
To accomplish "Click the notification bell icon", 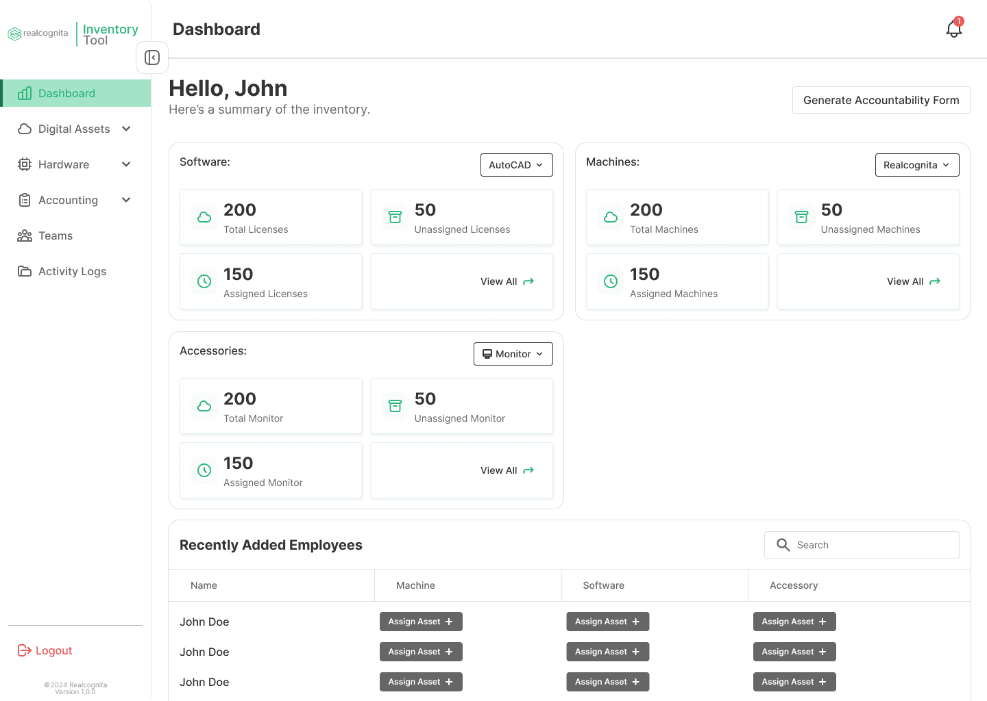I will click(x=953, y=29).
